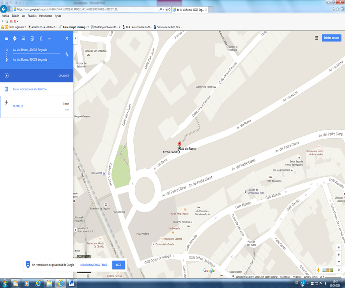Open the Favoritos menu in browser
Screen dimensions: 345x288
(32, 16)
